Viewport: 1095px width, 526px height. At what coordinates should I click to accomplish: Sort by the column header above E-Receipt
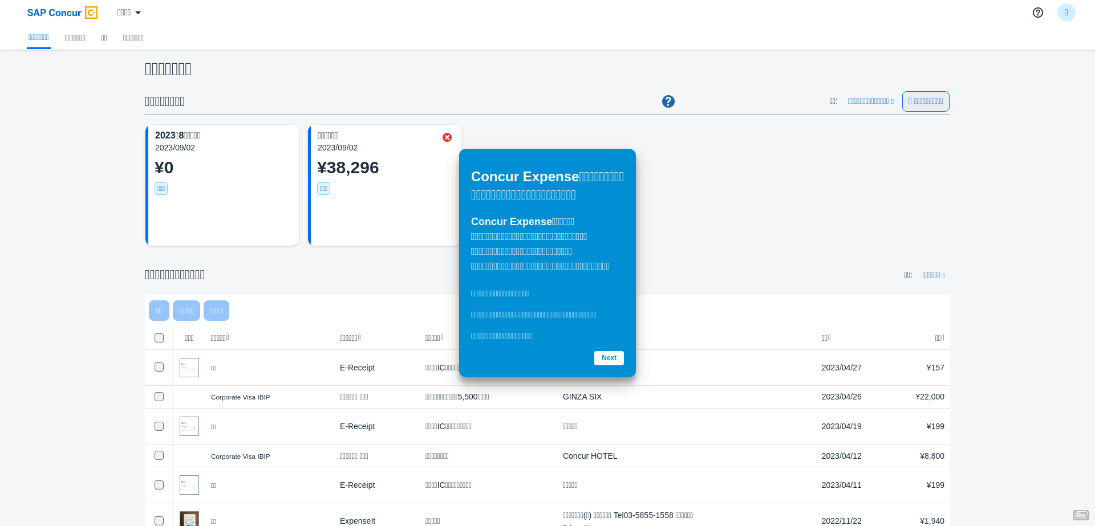click(x=350, y=338)
